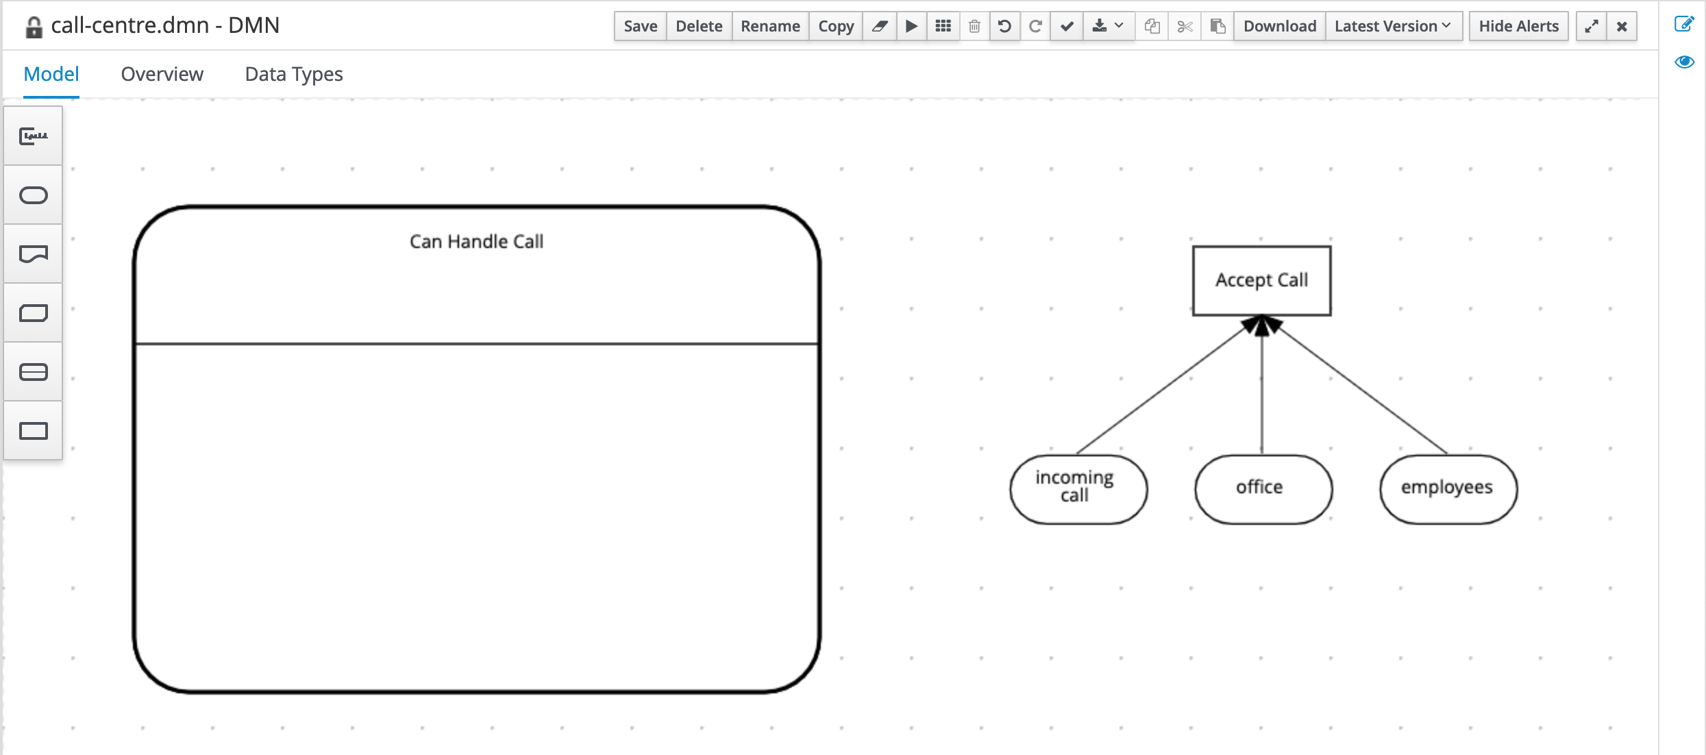Click the expand fullscreen icon
Image resolution: width=1706 pixels, height=755 pixels.
pos(1592,26)
